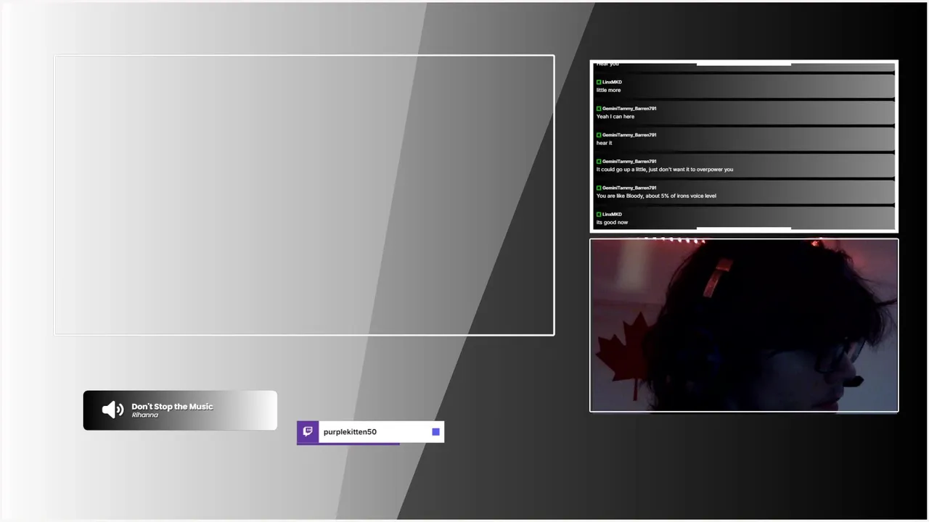This screenshot has height=522, width=929.
Task: Click the green badge above "Yeah I can here"
Action: (x=599, y=109)
